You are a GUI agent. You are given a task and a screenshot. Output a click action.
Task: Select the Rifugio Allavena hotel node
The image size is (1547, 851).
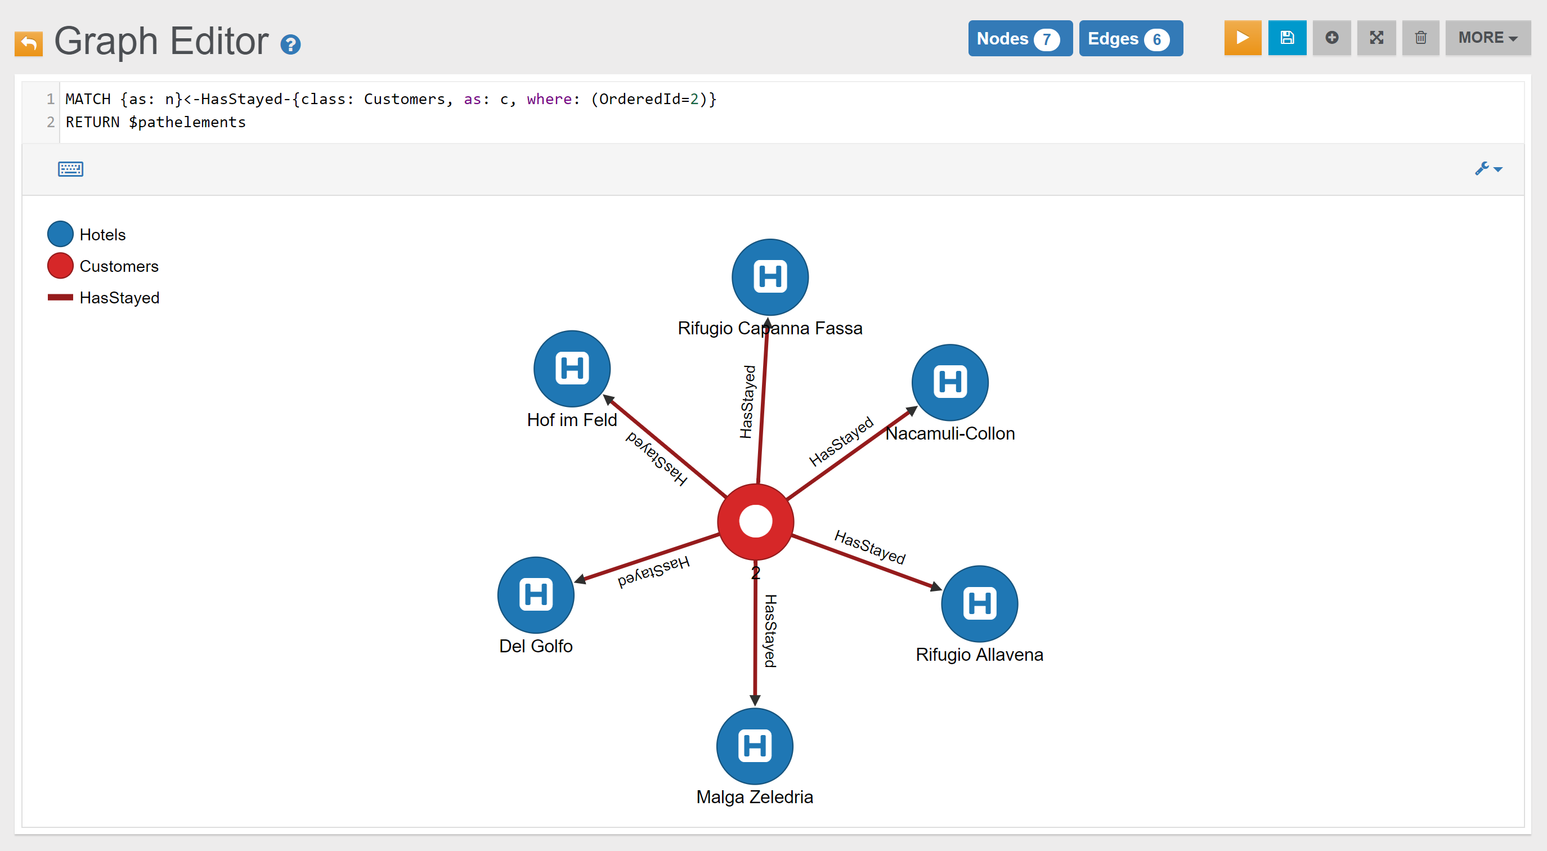tap(979, 603)
